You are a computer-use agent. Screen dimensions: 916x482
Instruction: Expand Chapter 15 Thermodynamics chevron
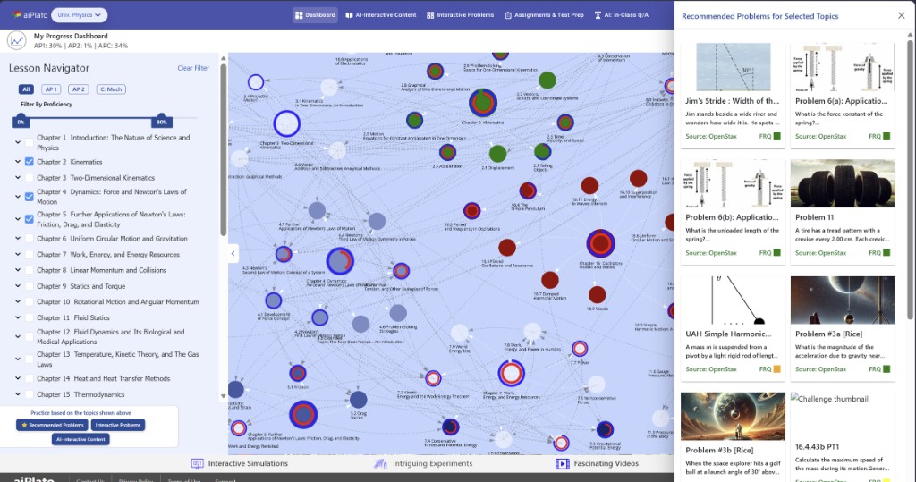click(18, 393)
